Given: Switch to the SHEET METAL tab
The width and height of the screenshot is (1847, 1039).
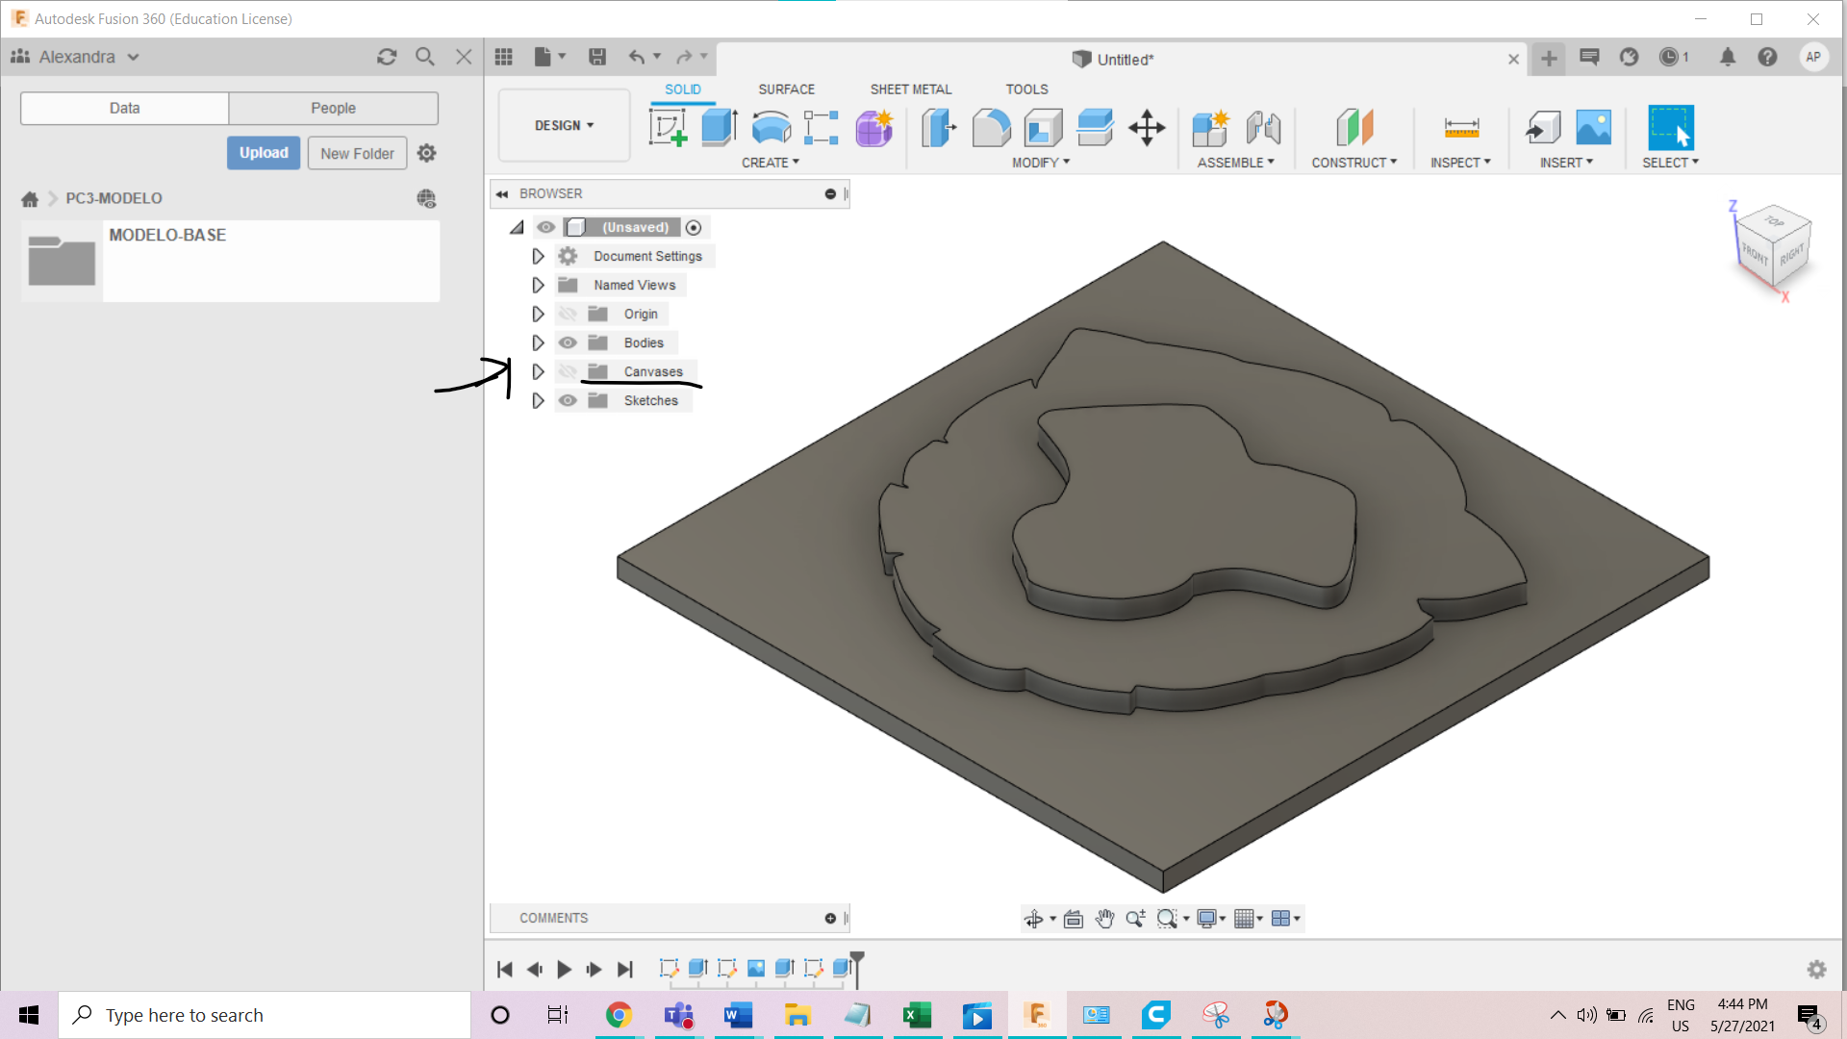Looking at the screenshot, I should click(x=911, y=89).
